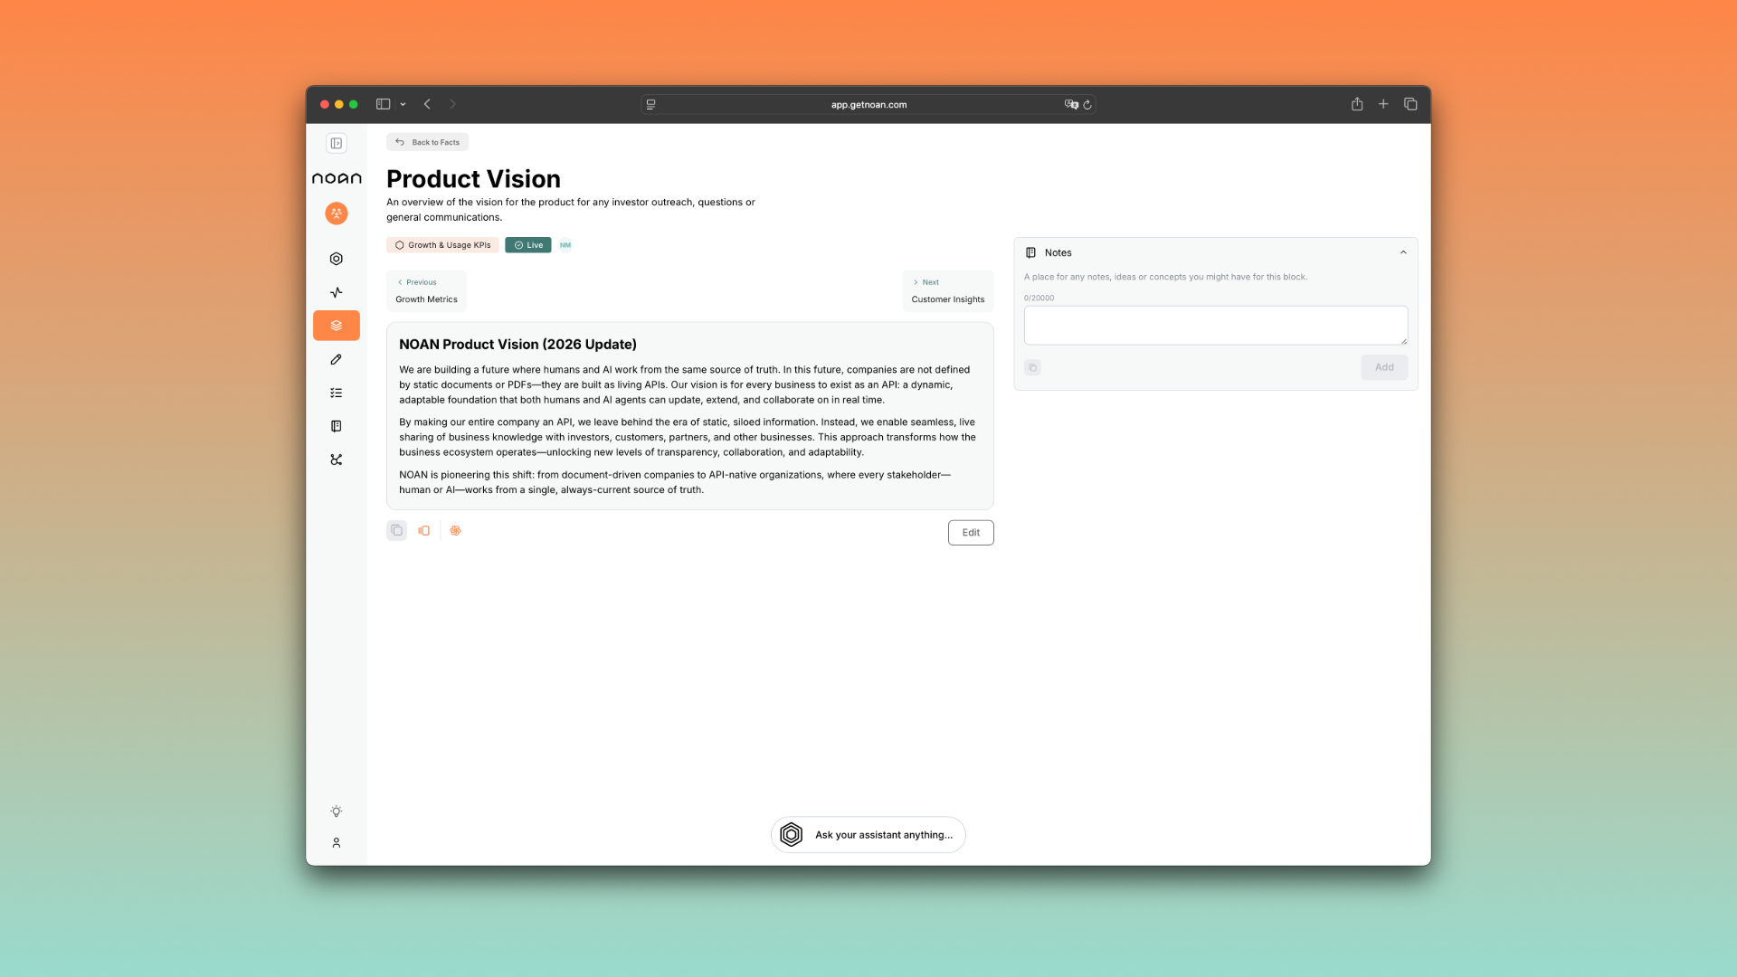Open the ChatGPT icon below the block
1737x977 pixels.
[456, 531]
